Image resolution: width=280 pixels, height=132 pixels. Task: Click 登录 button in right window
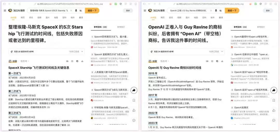(x=268, y=11)
